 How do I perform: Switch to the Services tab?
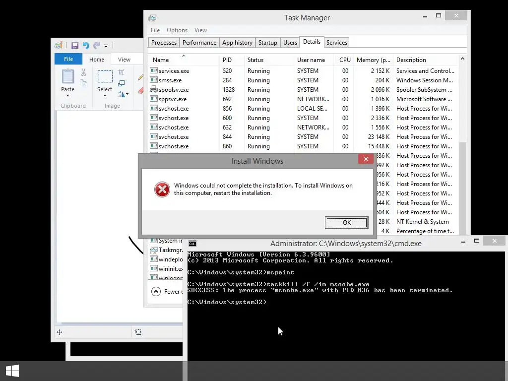[337, 43]
